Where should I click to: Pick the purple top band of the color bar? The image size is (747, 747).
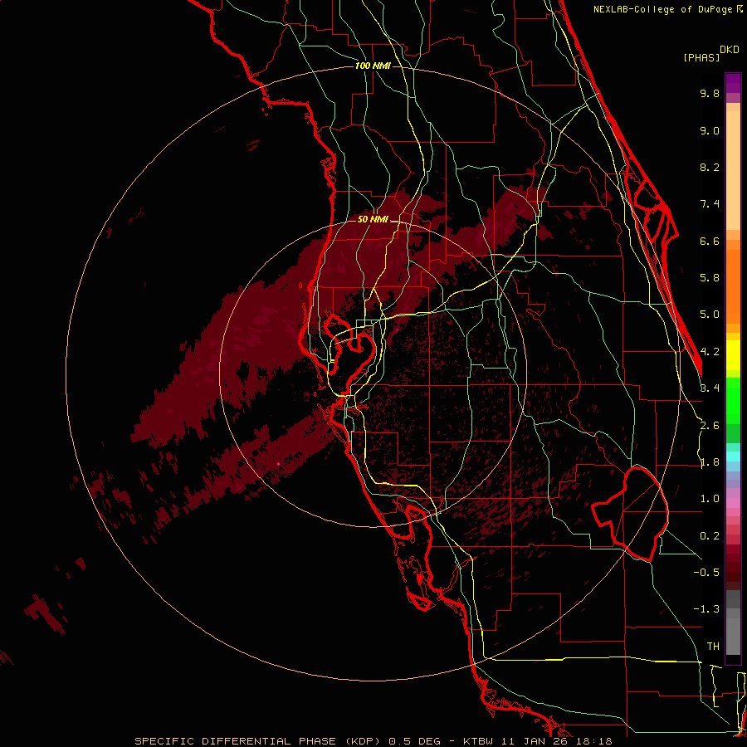coord(733,83)
